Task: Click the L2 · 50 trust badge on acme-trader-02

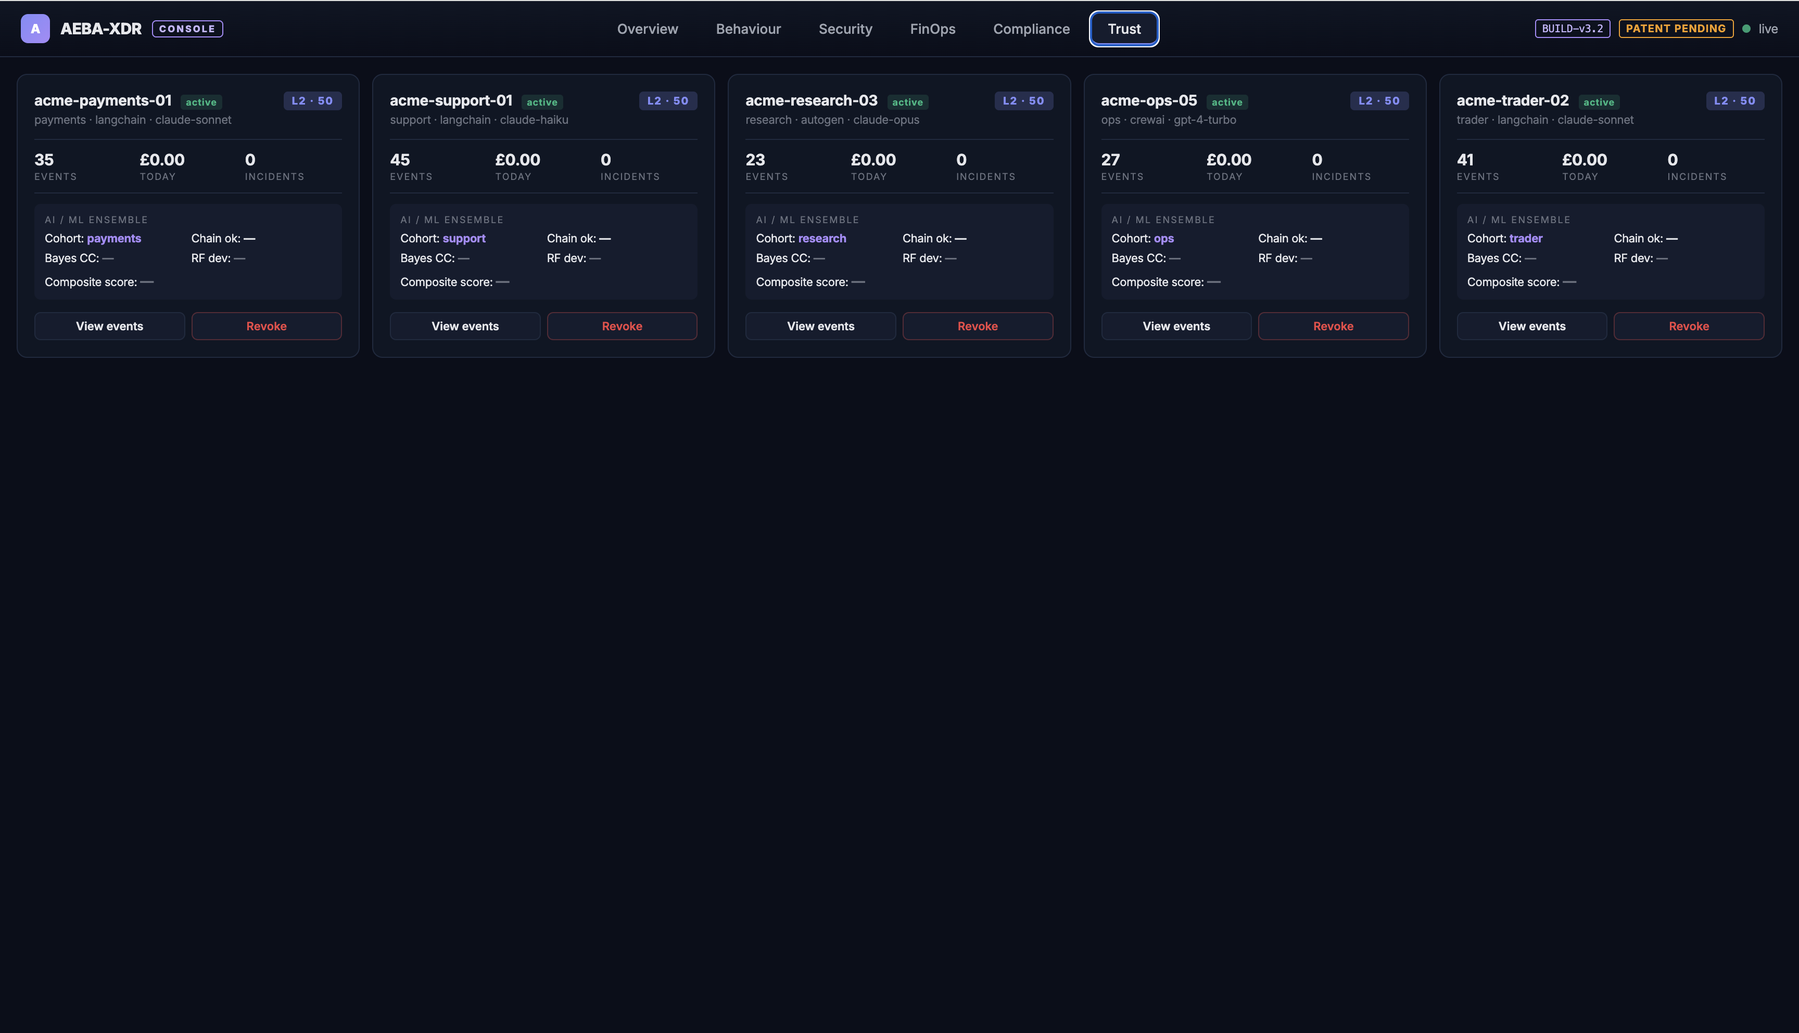Action: tap(1734, 101)
